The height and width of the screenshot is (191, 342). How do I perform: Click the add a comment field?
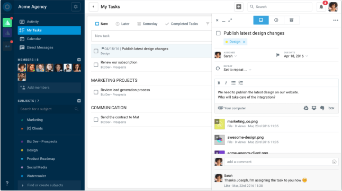click(281, 162)
